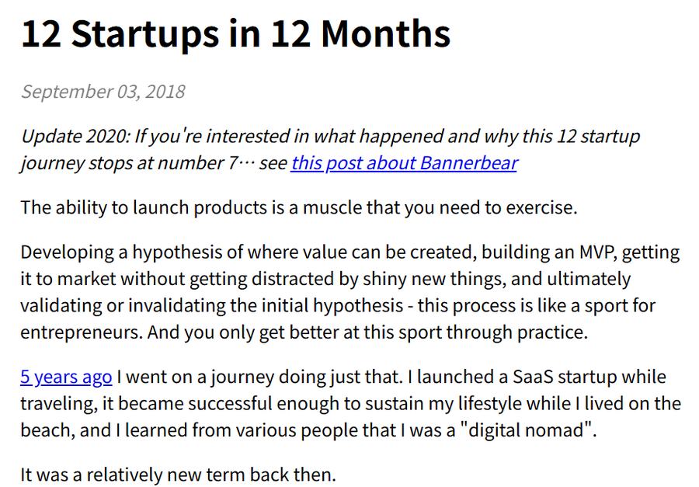Click the word "Bannerbear" in the link

point(468,163)
